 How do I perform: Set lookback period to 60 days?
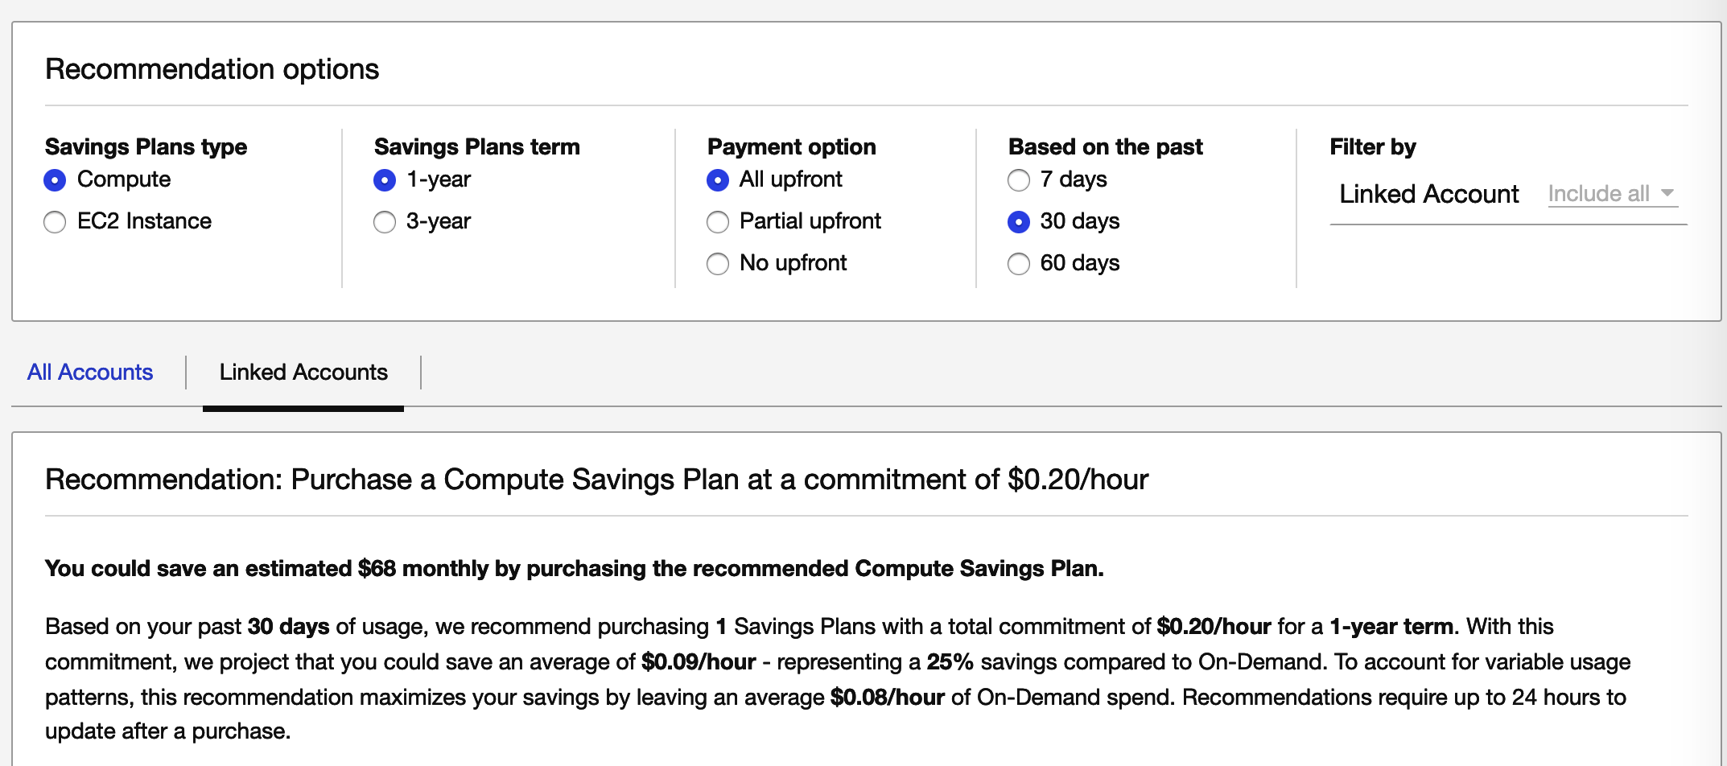(x=1018, y=264)
